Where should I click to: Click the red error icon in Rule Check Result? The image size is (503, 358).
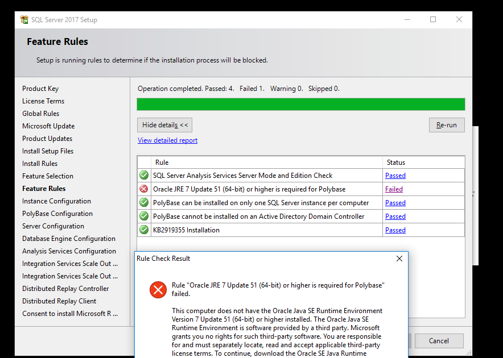[x=158, y=290]
